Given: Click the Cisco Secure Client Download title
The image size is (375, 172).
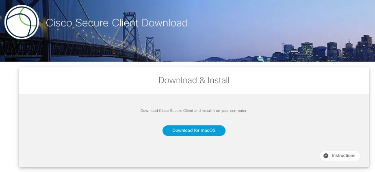Looking at the screenshot, I should (117, 23).
